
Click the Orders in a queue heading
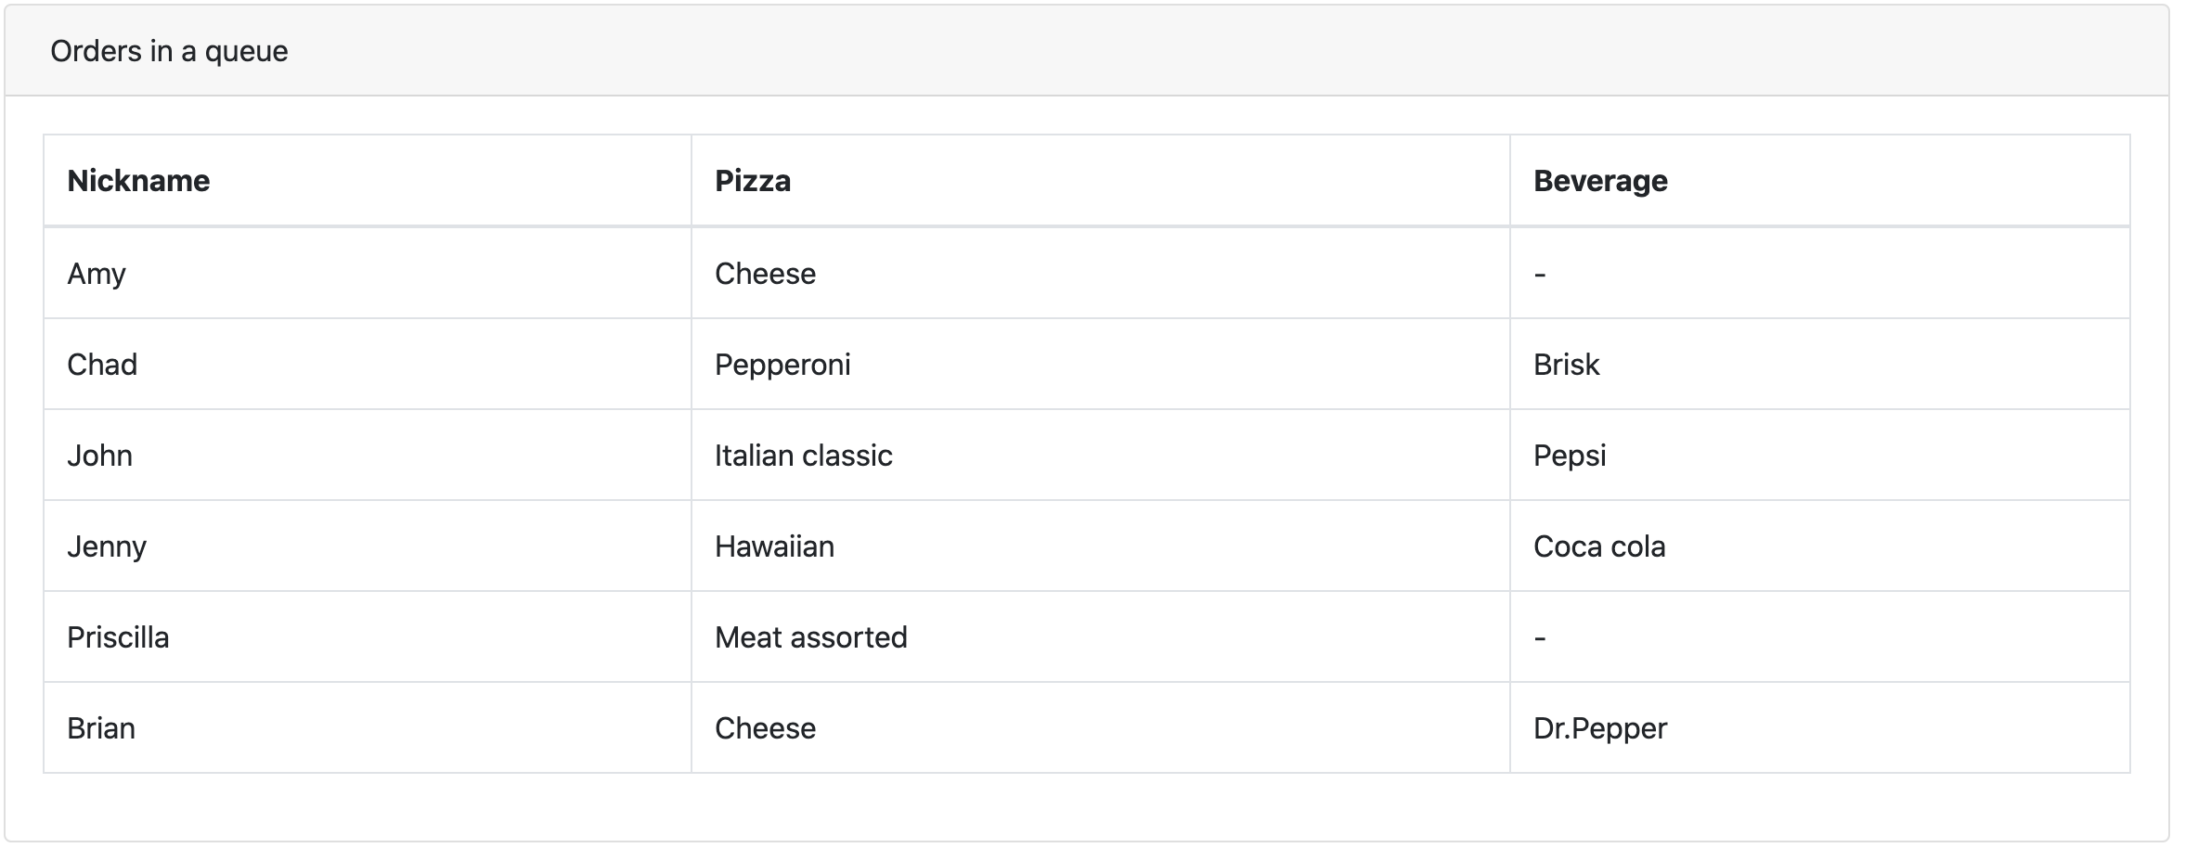coord(169,51)
